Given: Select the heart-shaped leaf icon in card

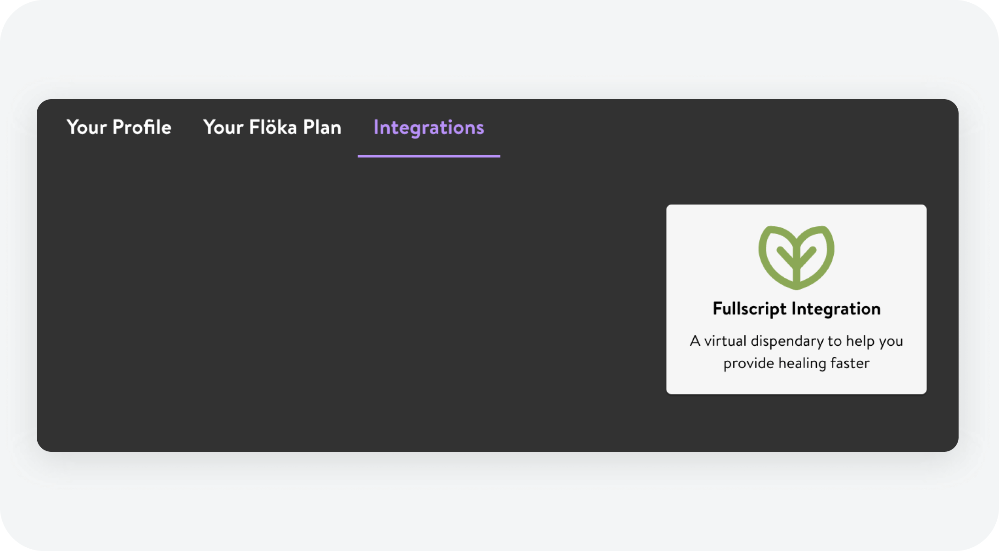Looking at the screenshot, I should coord(796,258).
